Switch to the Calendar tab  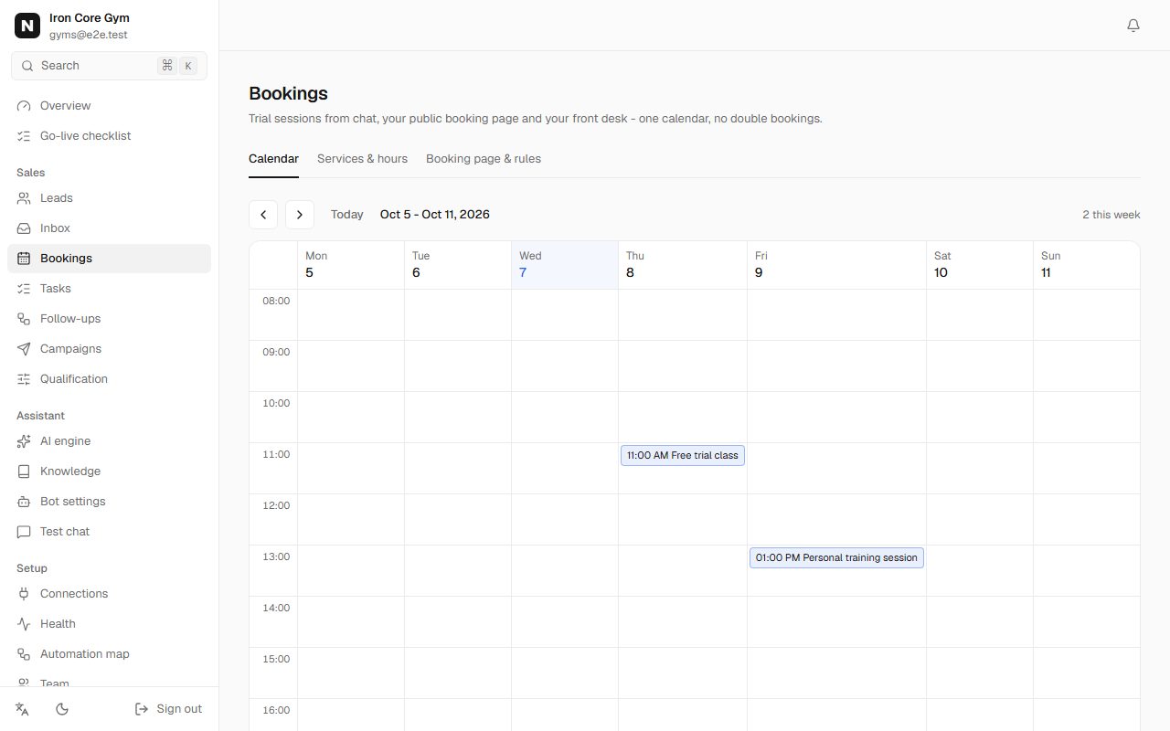(x=273, y=159)
